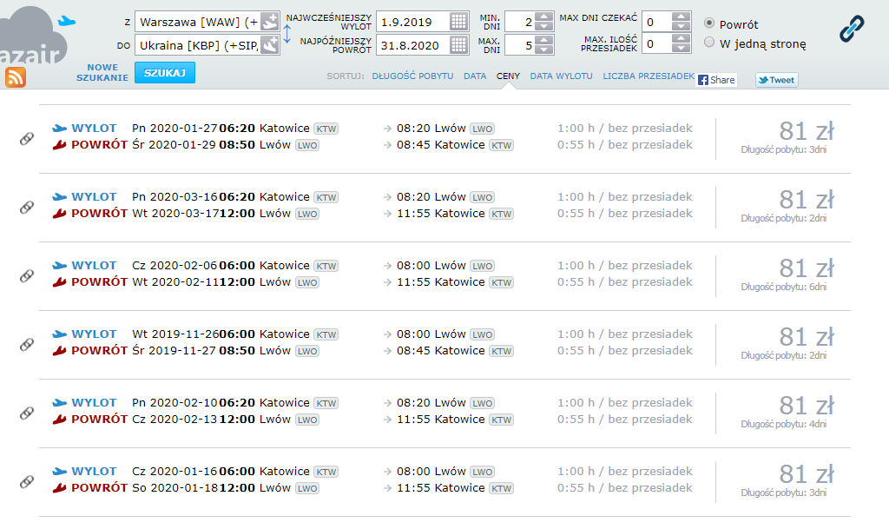Open 81 zł price for 2019-11-26 trip
The height and width of the screenshot is (529, 889).
tap(807, 337)
